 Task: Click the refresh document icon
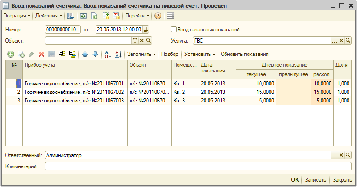pyautogui.click(x=83, y=16)
